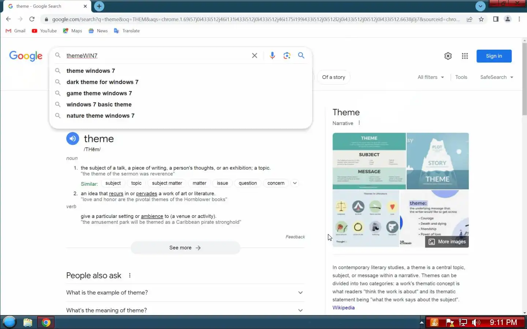Open the Theme/Subject/Message image thumbnail
This screenshot has width=527, height=329.
369,161
